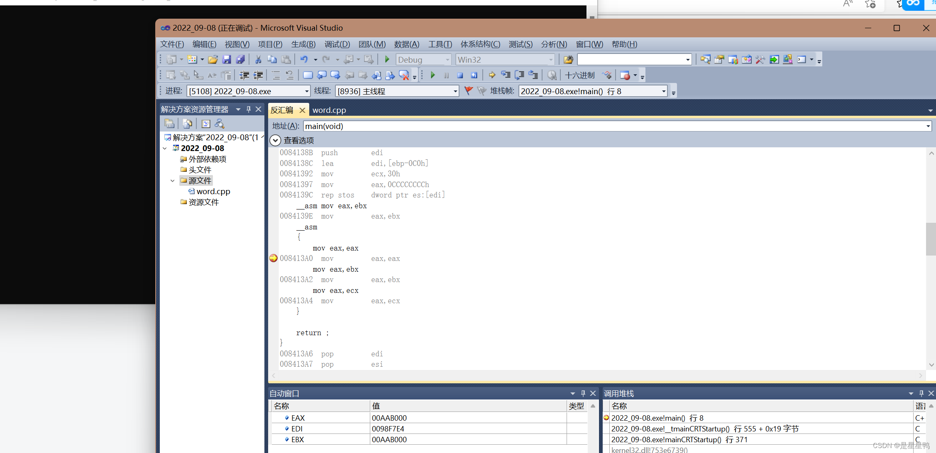Toggle 十六进制 hexadecimal display
The image size is (936, 453).
click(x=580, y=75)
